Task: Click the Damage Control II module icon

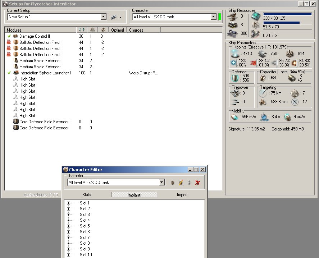Action: (16, 36)
